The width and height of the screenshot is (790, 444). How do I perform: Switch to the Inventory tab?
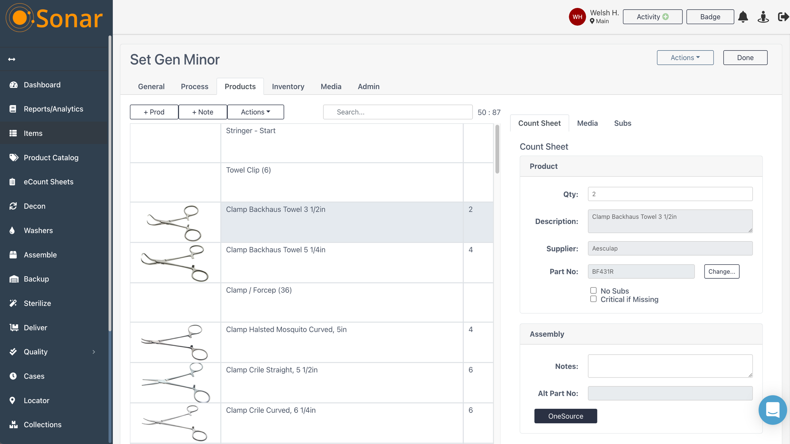288,87
